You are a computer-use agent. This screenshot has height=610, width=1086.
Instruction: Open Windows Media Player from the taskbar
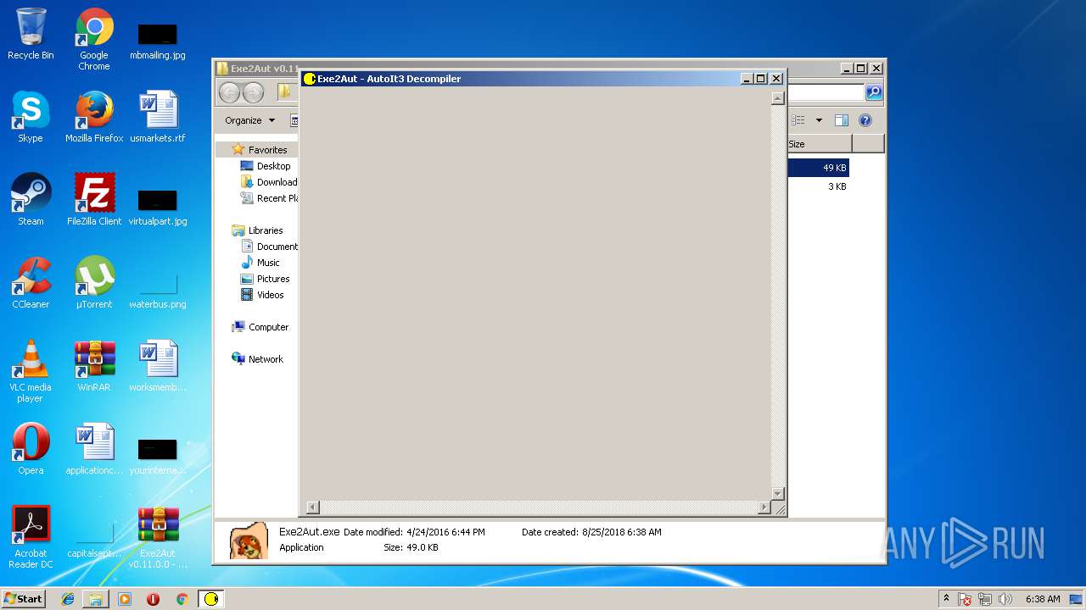coord(125,599)
